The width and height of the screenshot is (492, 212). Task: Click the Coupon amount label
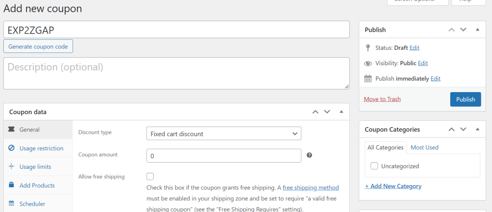[98, 154]
